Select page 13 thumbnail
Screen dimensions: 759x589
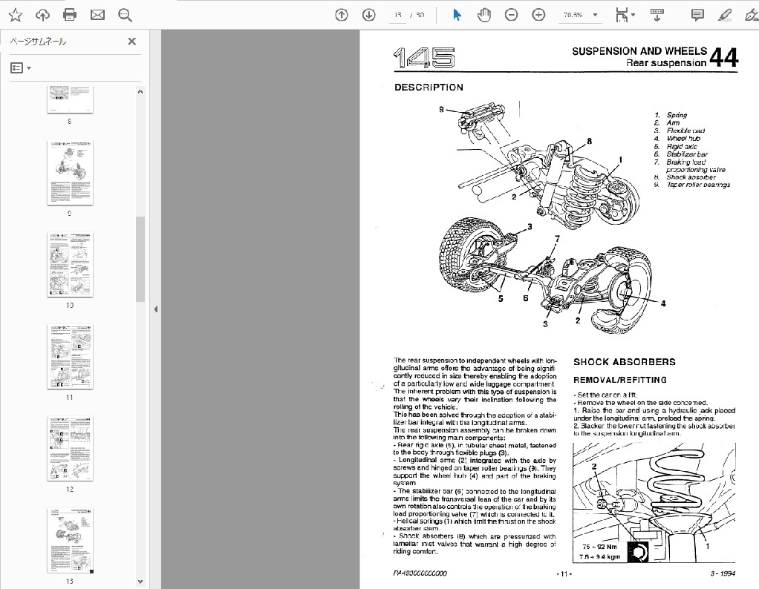click(x=70, y=540)
